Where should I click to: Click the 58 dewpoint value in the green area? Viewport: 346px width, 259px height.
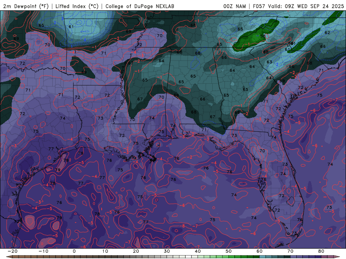point(263,36)
